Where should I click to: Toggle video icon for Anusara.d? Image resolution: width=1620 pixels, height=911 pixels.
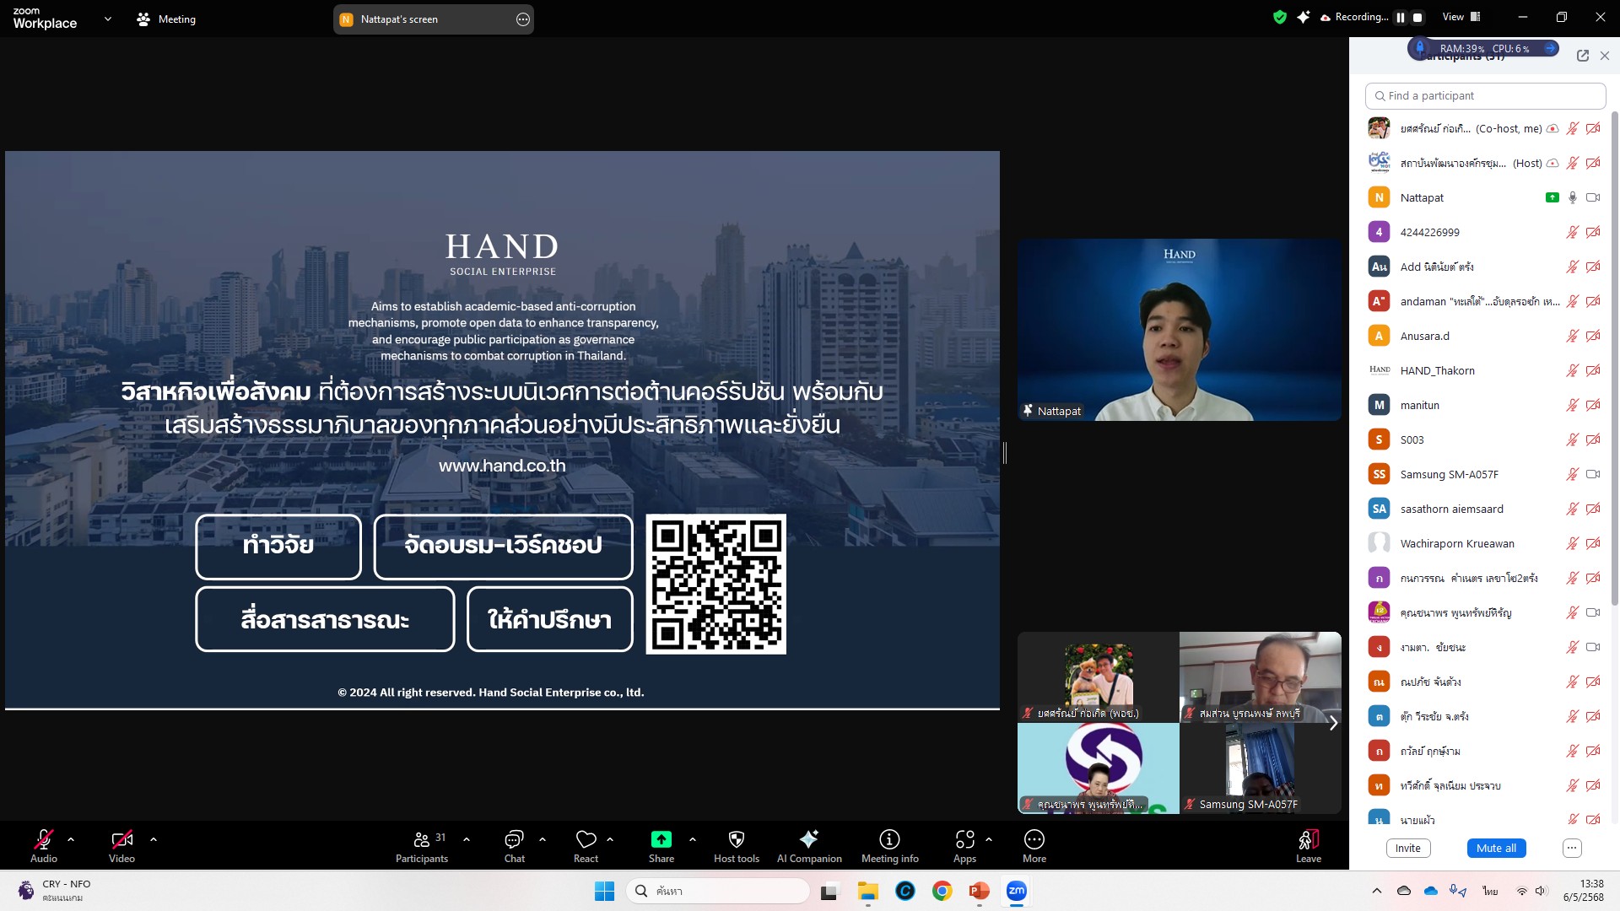(1593, 336)
